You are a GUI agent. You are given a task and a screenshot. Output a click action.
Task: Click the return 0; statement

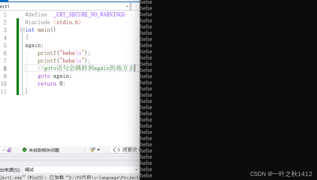[x=51, y=84]
